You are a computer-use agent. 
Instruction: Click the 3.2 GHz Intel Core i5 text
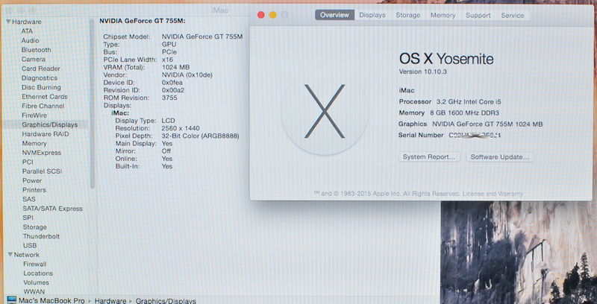[x=469, y=101]
